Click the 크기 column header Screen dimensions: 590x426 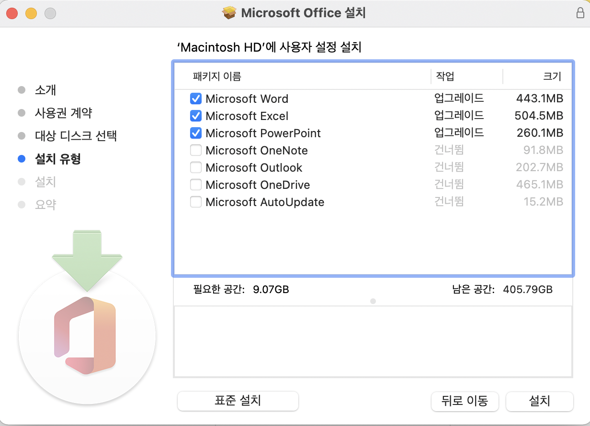(552, 76)
